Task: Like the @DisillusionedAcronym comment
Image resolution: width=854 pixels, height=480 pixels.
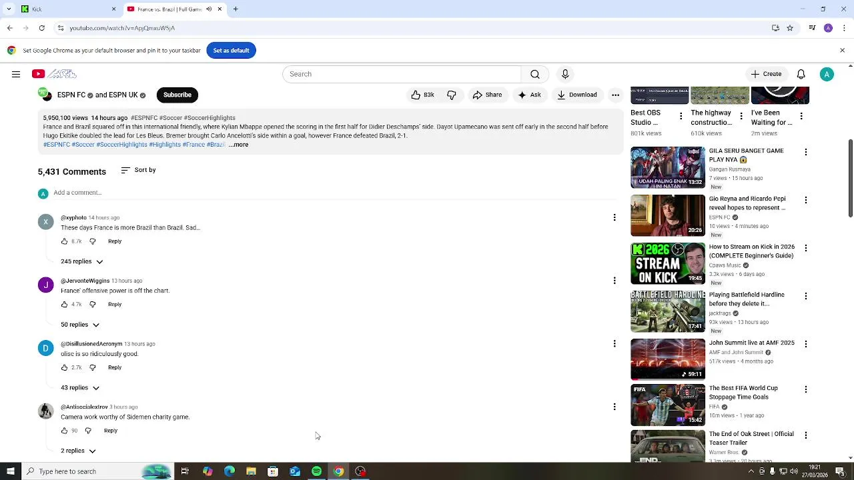Action: point(65,368)
